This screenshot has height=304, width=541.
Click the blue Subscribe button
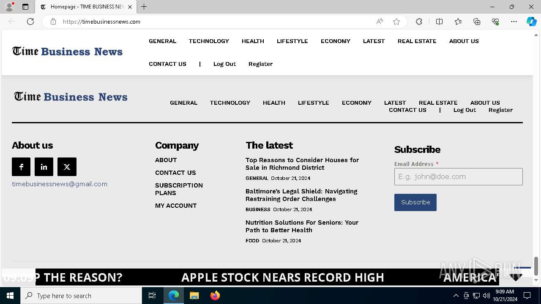(x=415, y=202)
